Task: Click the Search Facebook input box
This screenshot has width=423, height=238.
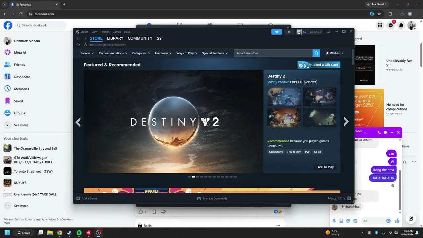Action: (x=40, y=25)
